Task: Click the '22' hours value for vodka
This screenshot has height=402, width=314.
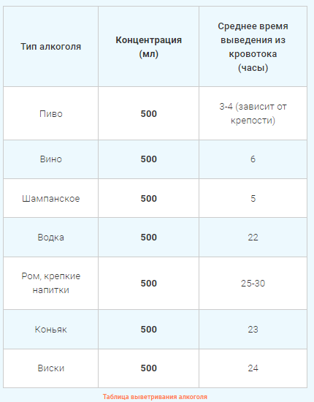Action: coord(253,237)
